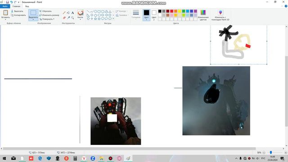Click Cut (Вырезать)
This screenshot has width=288, height=162.
point(17,11)
